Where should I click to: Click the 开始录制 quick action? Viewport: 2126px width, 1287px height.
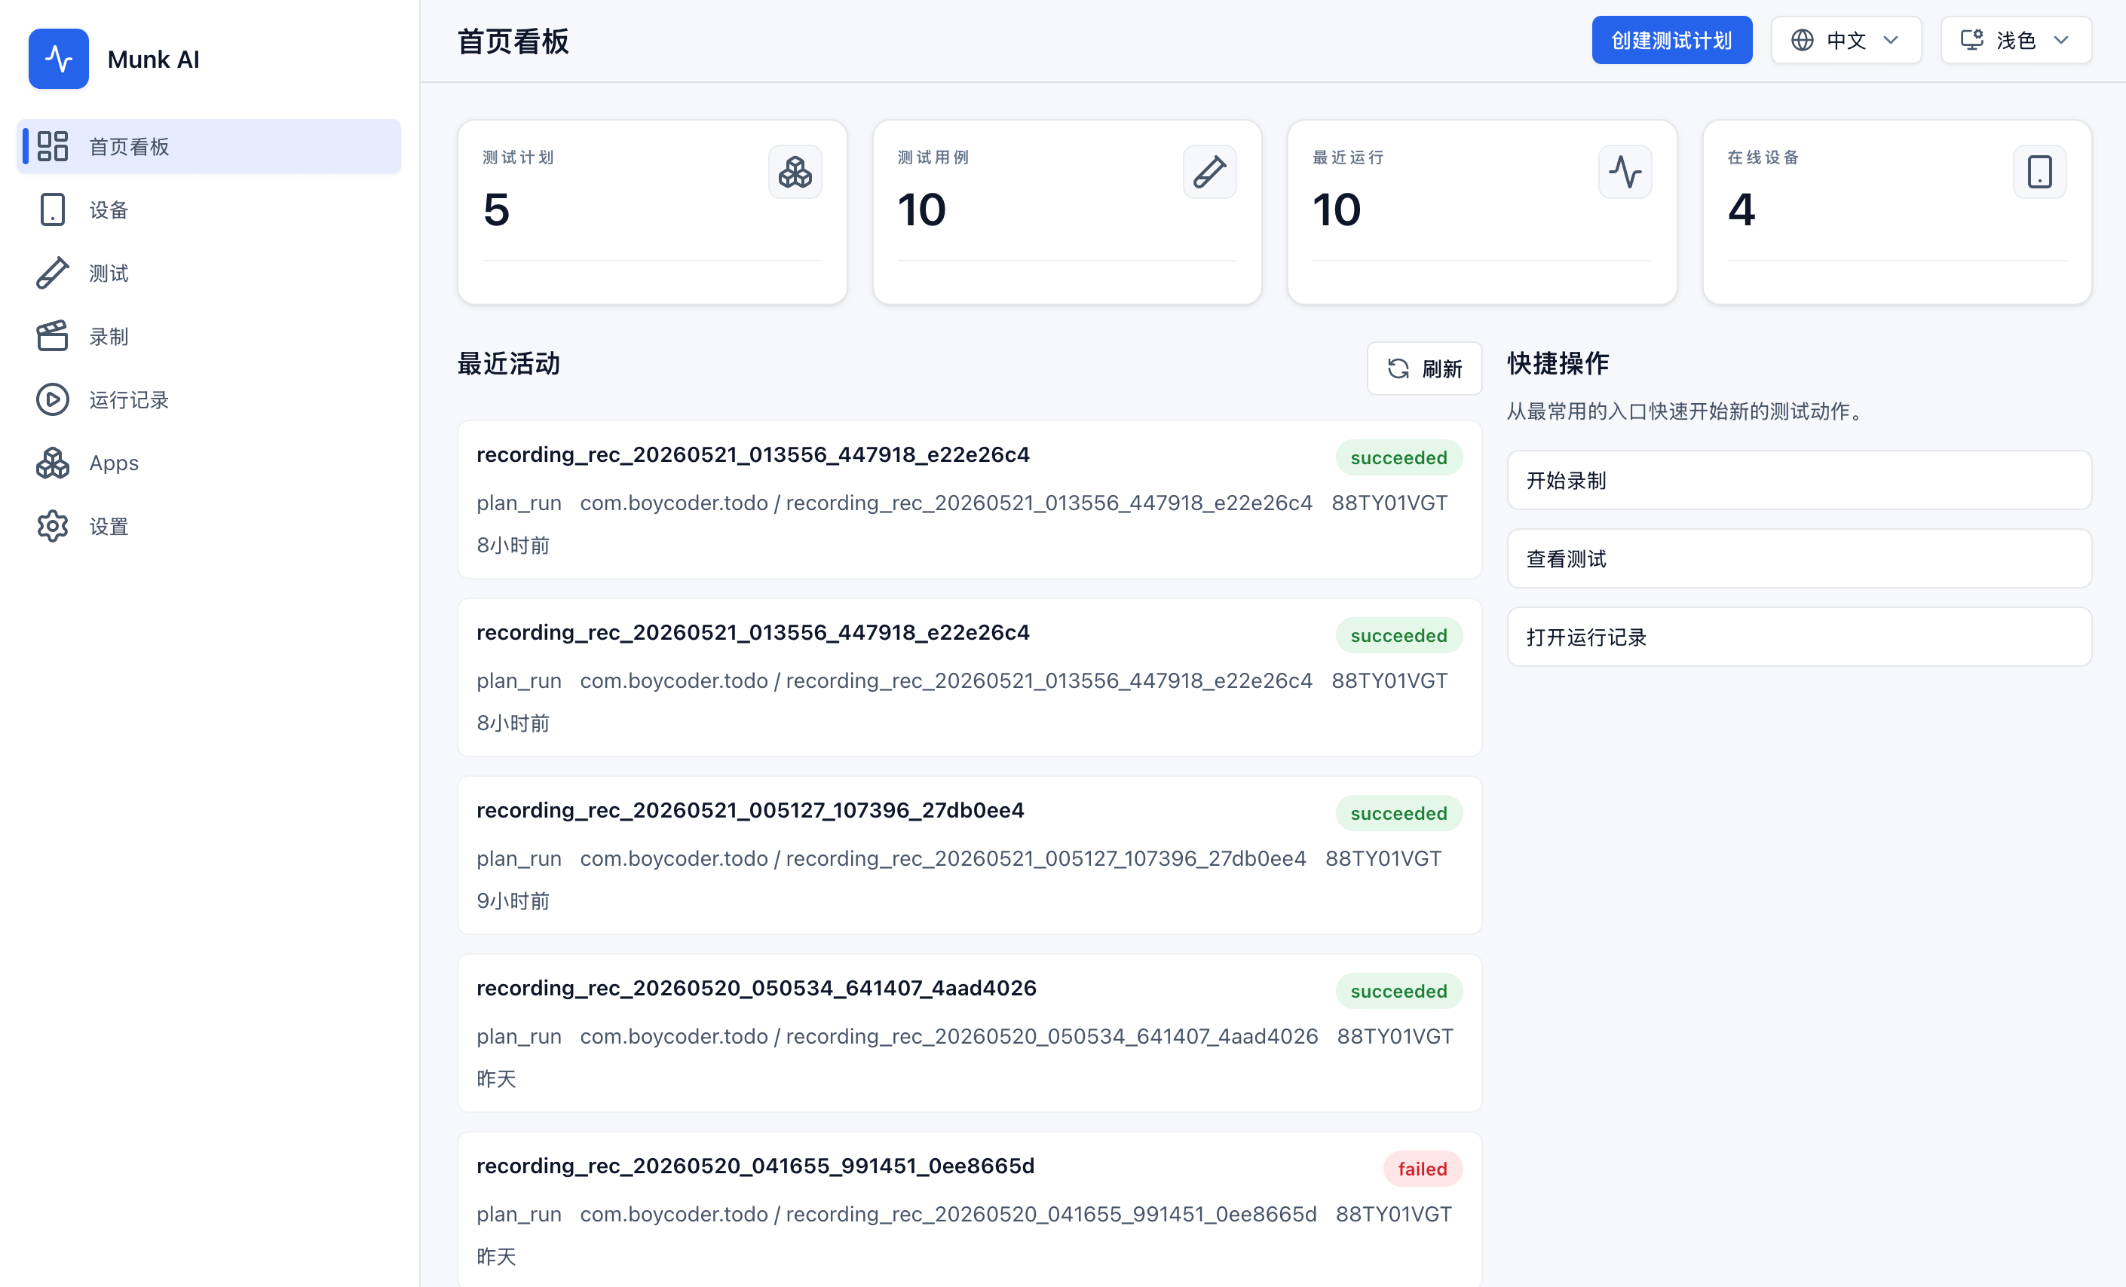click(1799, 481)
